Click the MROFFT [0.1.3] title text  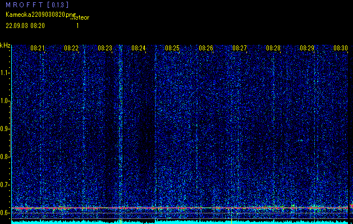pos(37,4)
